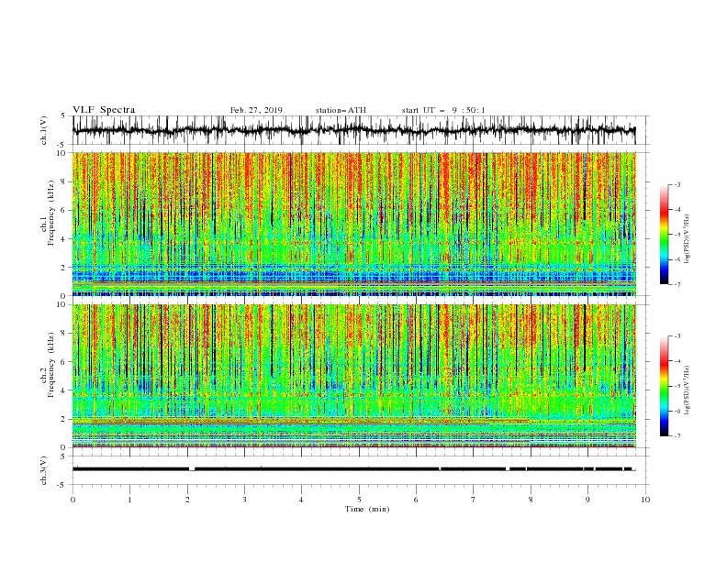Click the "8" kHz tick of ch.2 spectrogram
This screenshot has height=561, width=727.
[x=63, y=333]
